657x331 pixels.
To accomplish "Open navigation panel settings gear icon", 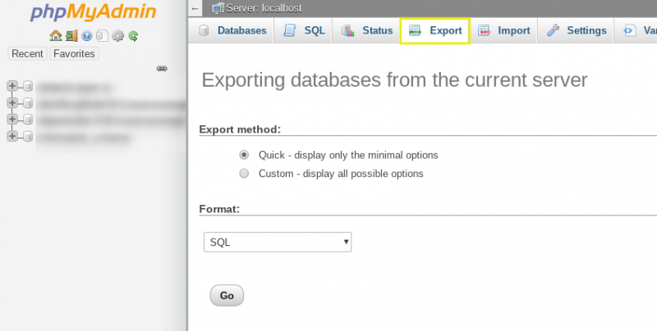I will pos(117,36).
